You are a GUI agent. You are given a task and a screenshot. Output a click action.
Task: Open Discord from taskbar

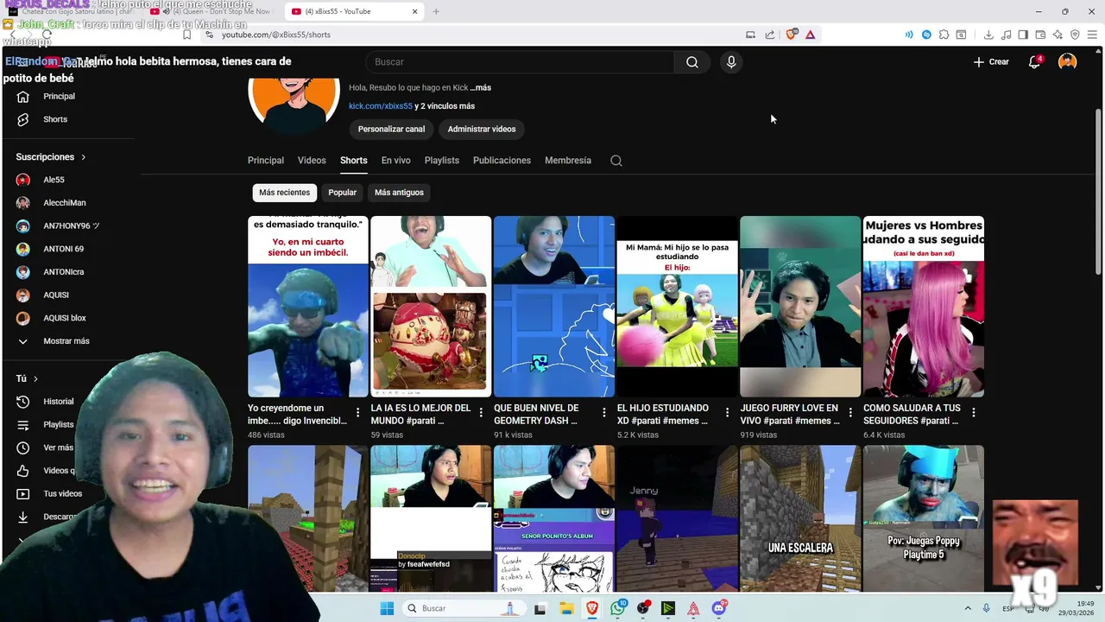[718, 608]
